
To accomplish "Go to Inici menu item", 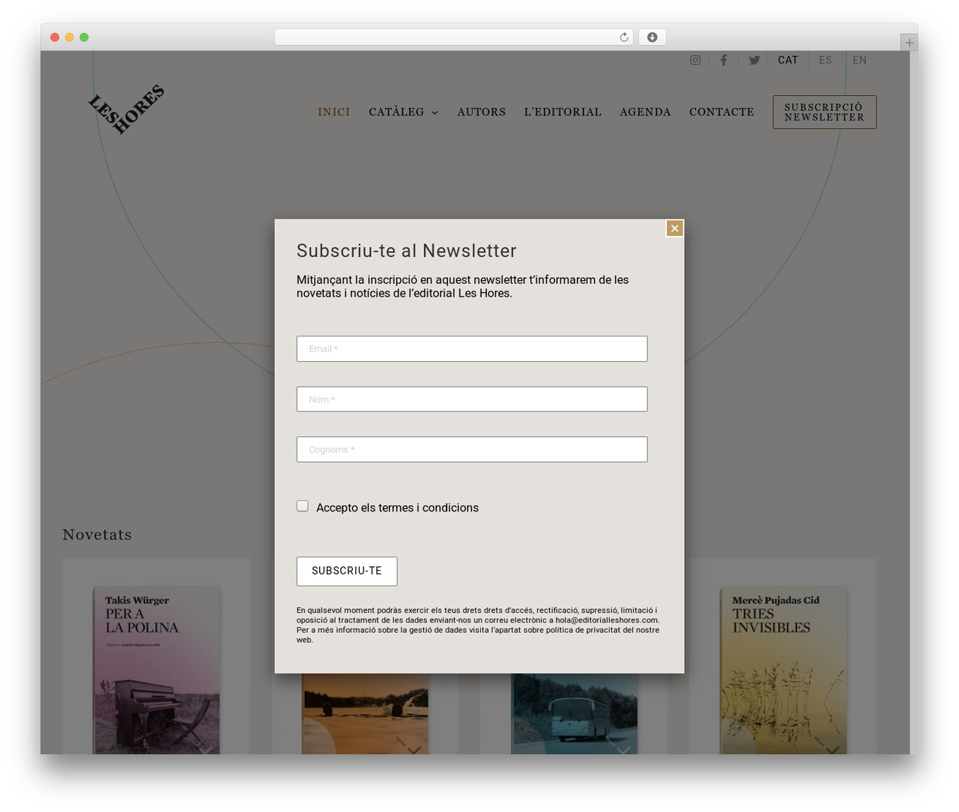I will (x=334, y=112).
